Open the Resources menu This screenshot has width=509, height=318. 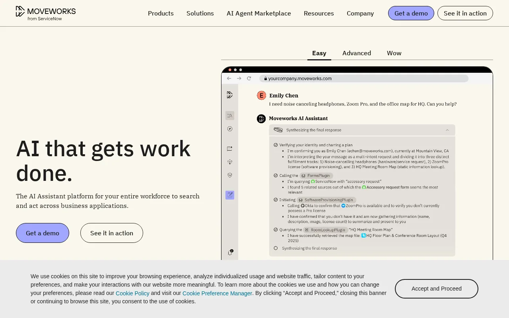(319, 13)
